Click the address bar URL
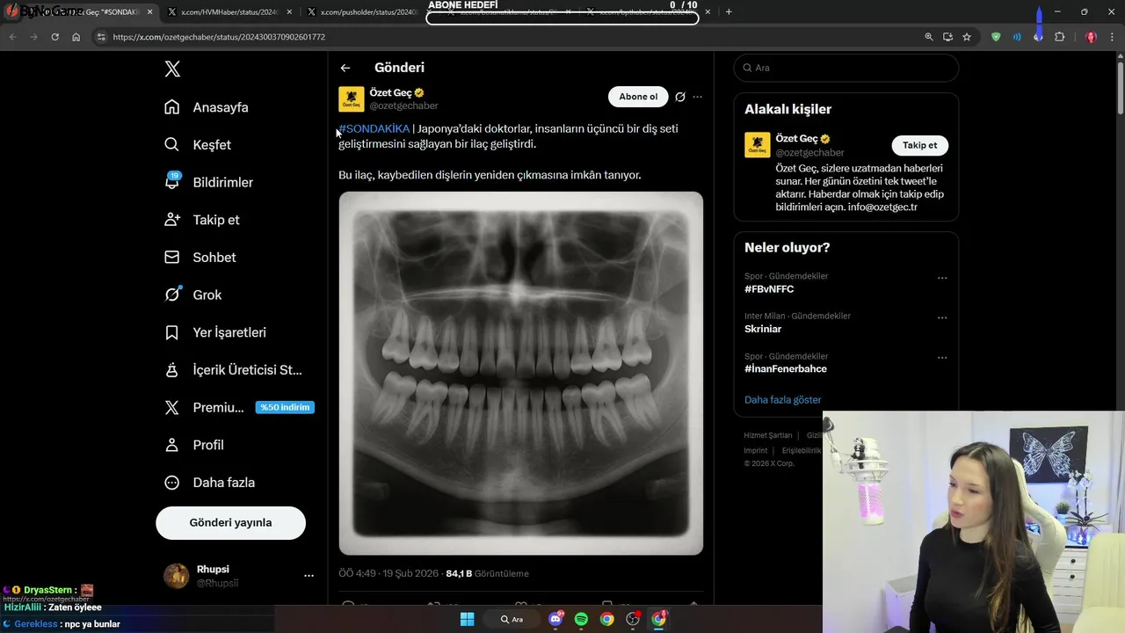 (219, 37)
